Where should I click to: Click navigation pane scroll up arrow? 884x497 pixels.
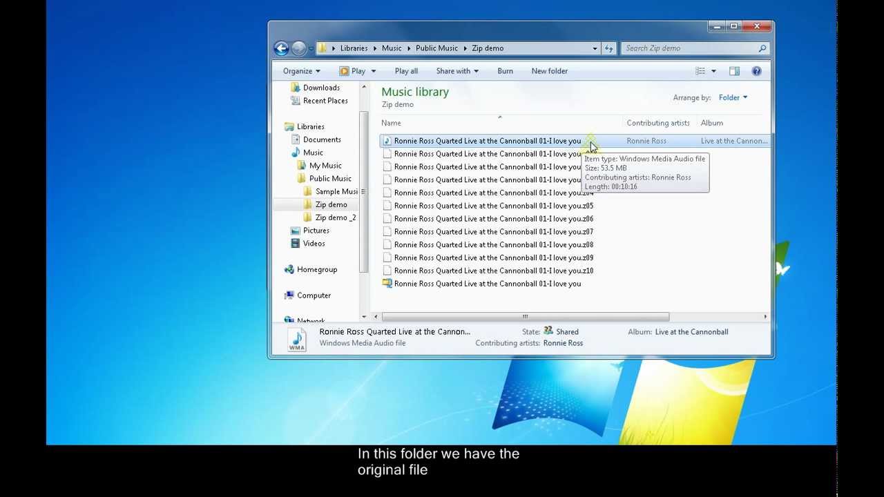tap(364, 87)
